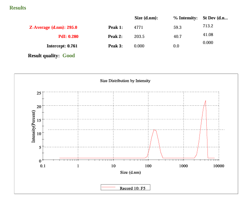The height and width of the screenshot is (199, 245).
Task: Click the smaller red peak near 150 nm
Action: (x=154, y=130)
